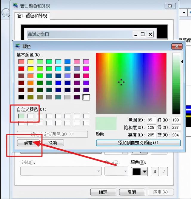Open the Font combo box

click(61, 171)
